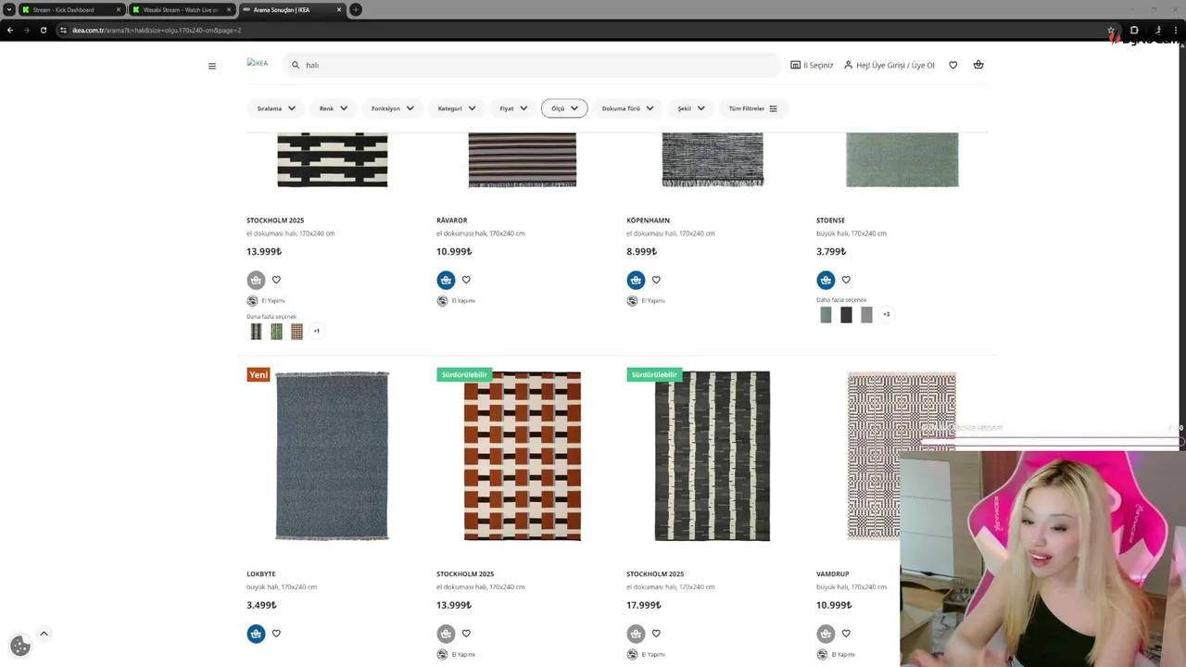Image resolution: width=1186 pixels, height=667 pixels.
Task: Favorite the top STOCKHOLM 2025 13.999₺ rug
Action: point(276,280)
